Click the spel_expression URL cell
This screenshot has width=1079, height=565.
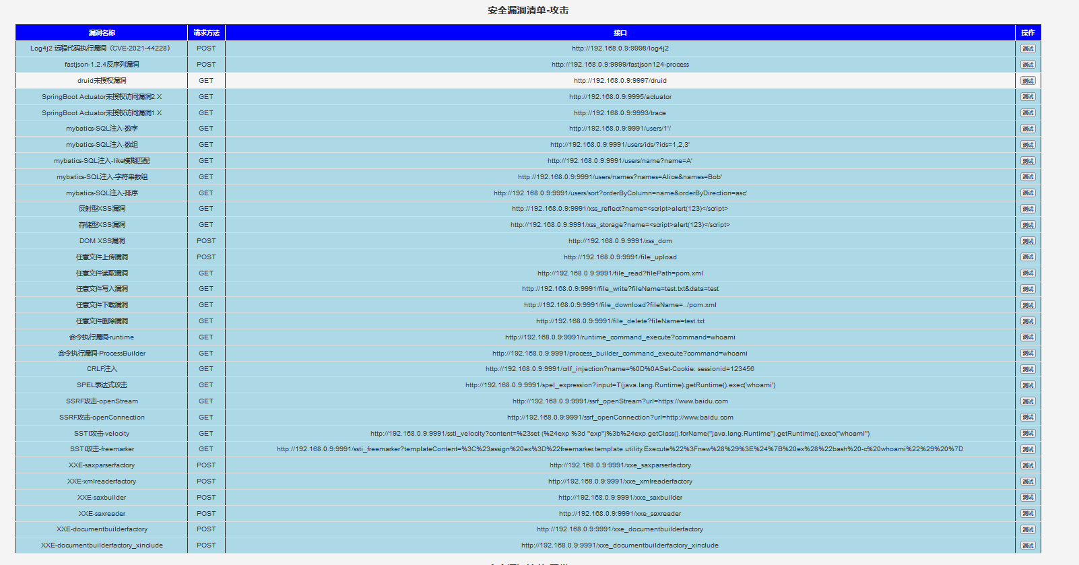pyautogui.click(x=620, y=385)
